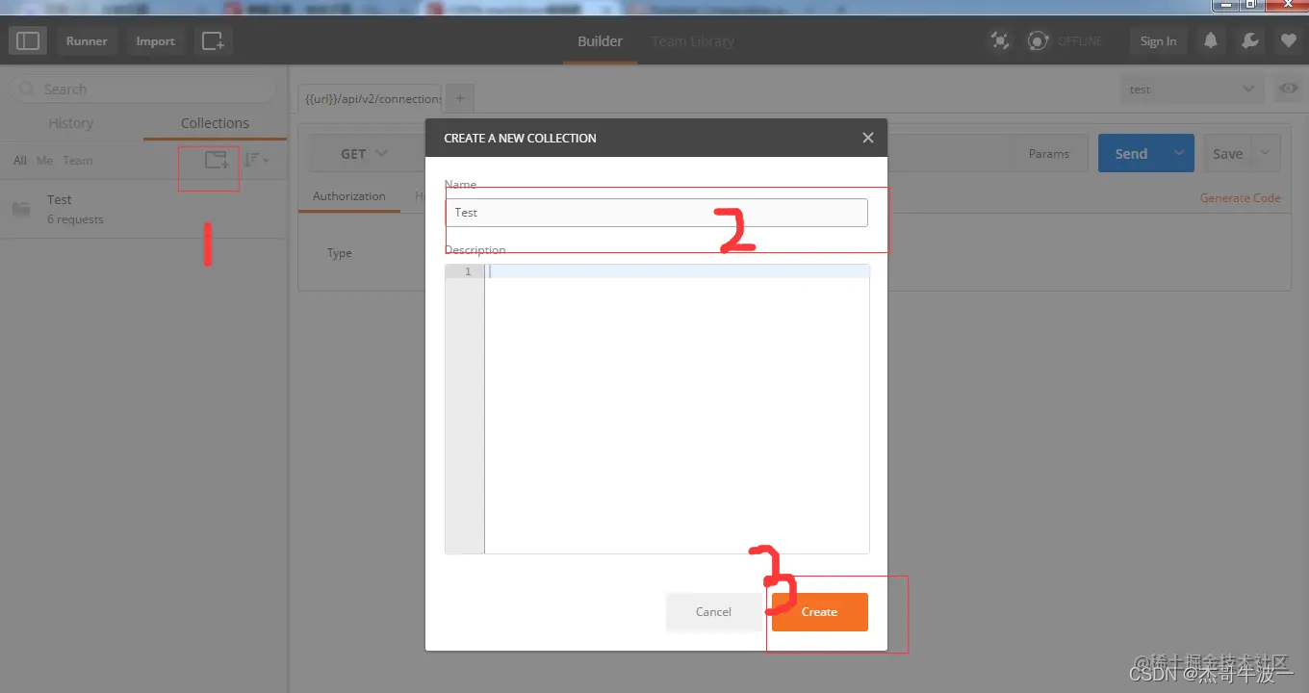The height and width of the screenshot is (693, 1309).
Task: Switch to the Builder tab
Action: coord(600,41)
